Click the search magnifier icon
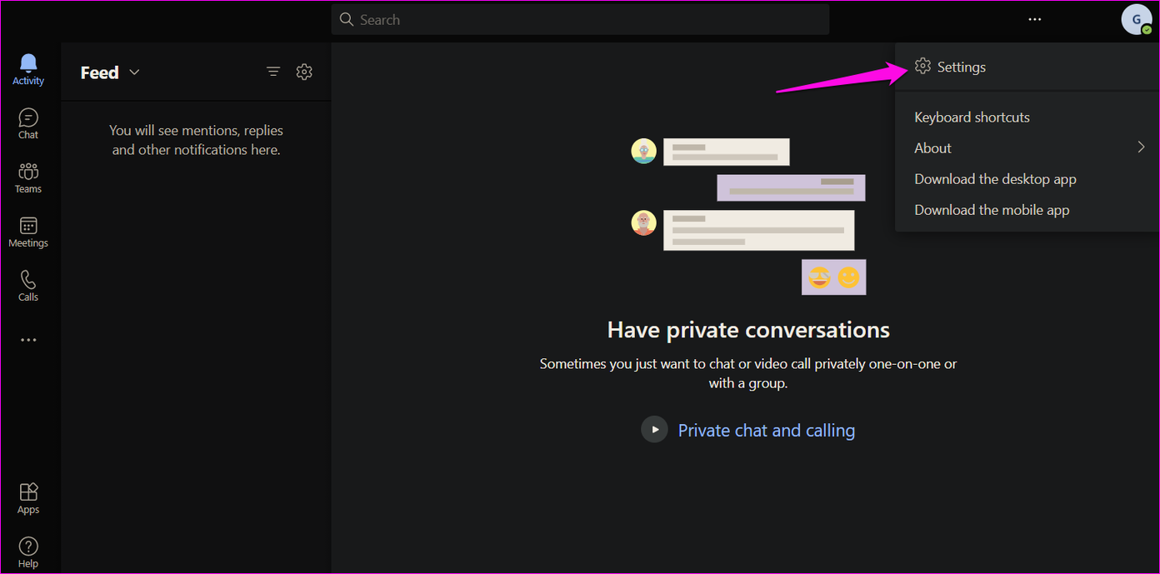Screen dimensions: 1160x574 click(347, 19)
